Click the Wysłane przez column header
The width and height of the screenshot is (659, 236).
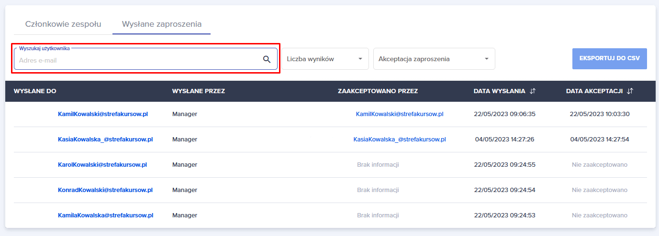coord(198,91)
